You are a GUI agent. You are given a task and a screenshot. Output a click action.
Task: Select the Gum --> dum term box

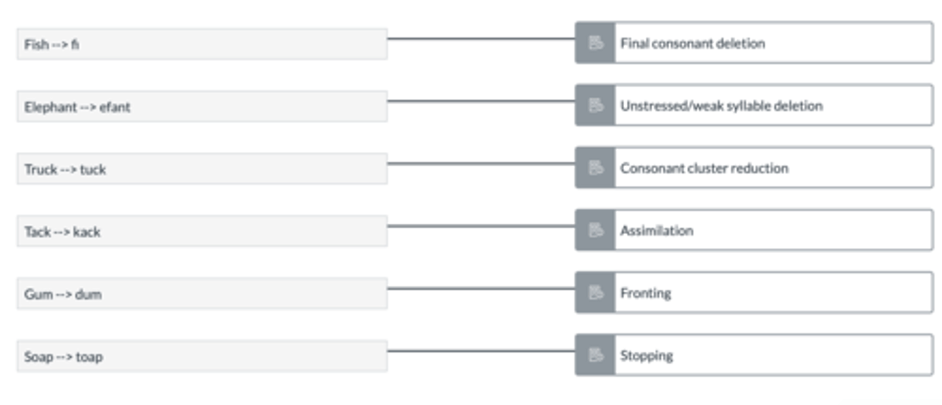(x=202, y=294)
